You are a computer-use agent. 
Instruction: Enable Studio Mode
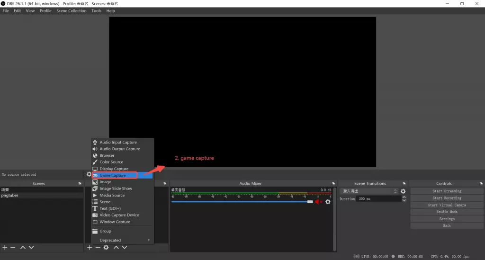pos(447,212)
